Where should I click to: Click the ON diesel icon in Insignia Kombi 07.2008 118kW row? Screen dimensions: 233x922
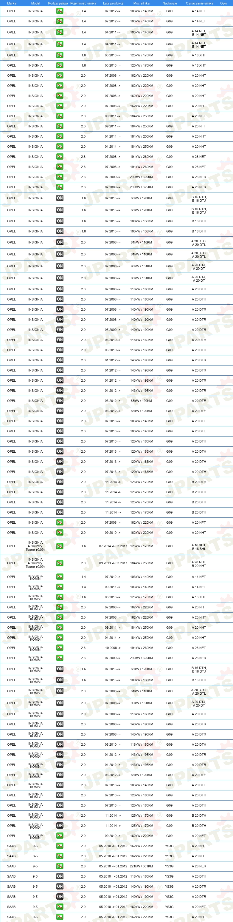[x=60, y=714]
